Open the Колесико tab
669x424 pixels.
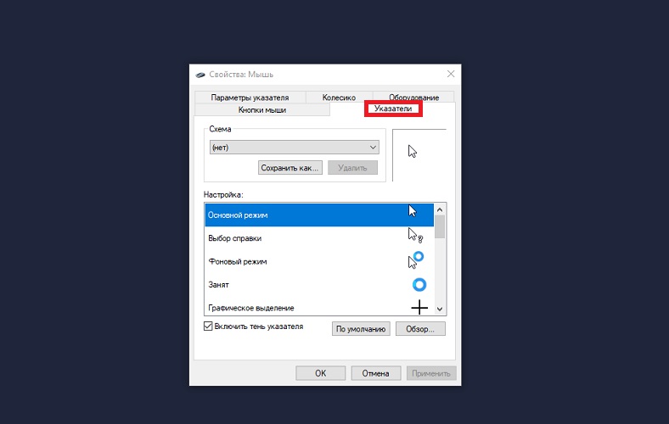[340, 98]
